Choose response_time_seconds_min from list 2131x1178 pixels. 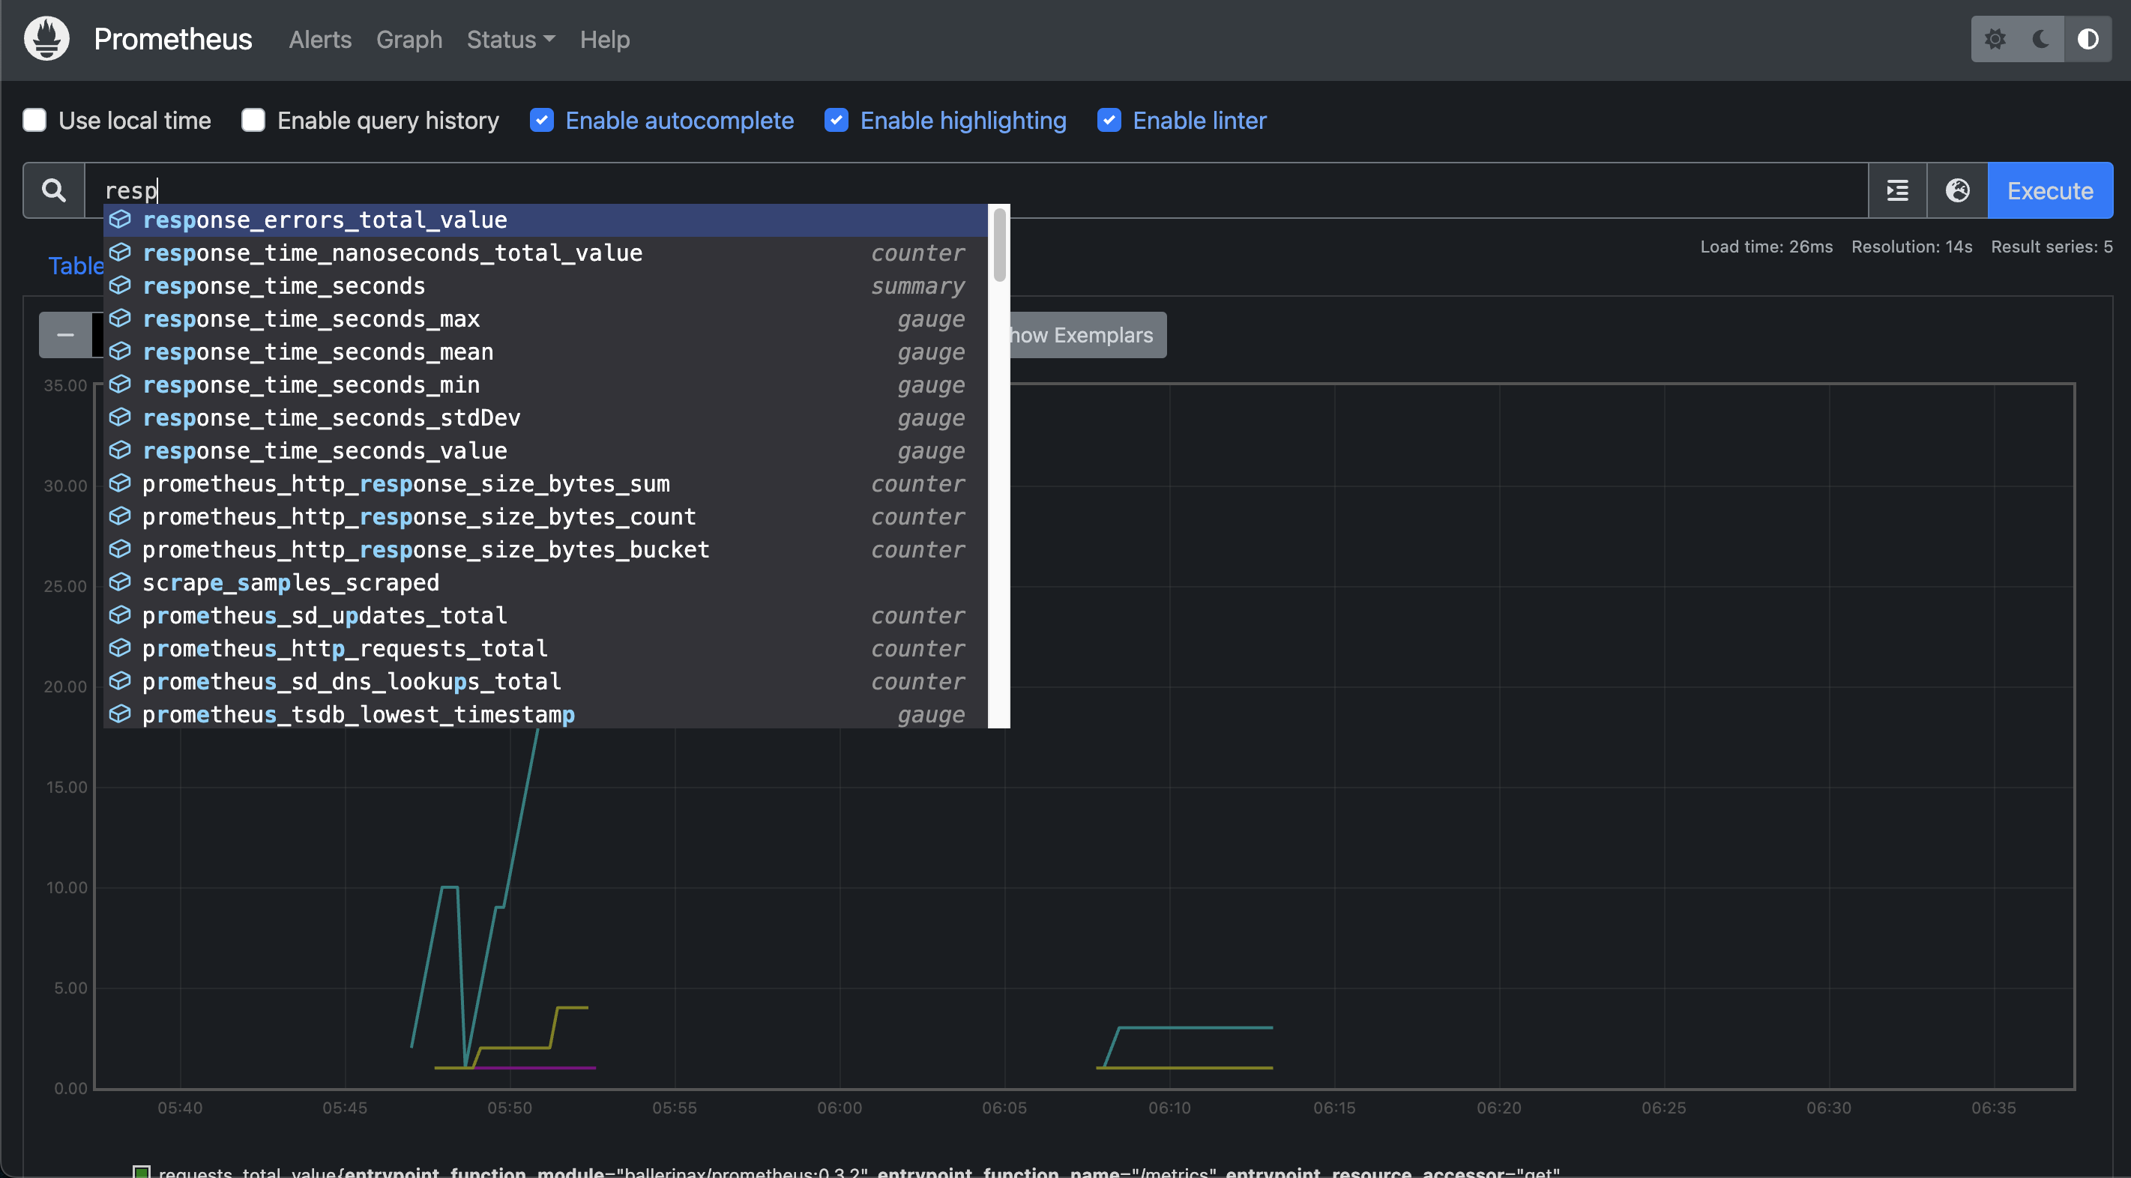545,385
